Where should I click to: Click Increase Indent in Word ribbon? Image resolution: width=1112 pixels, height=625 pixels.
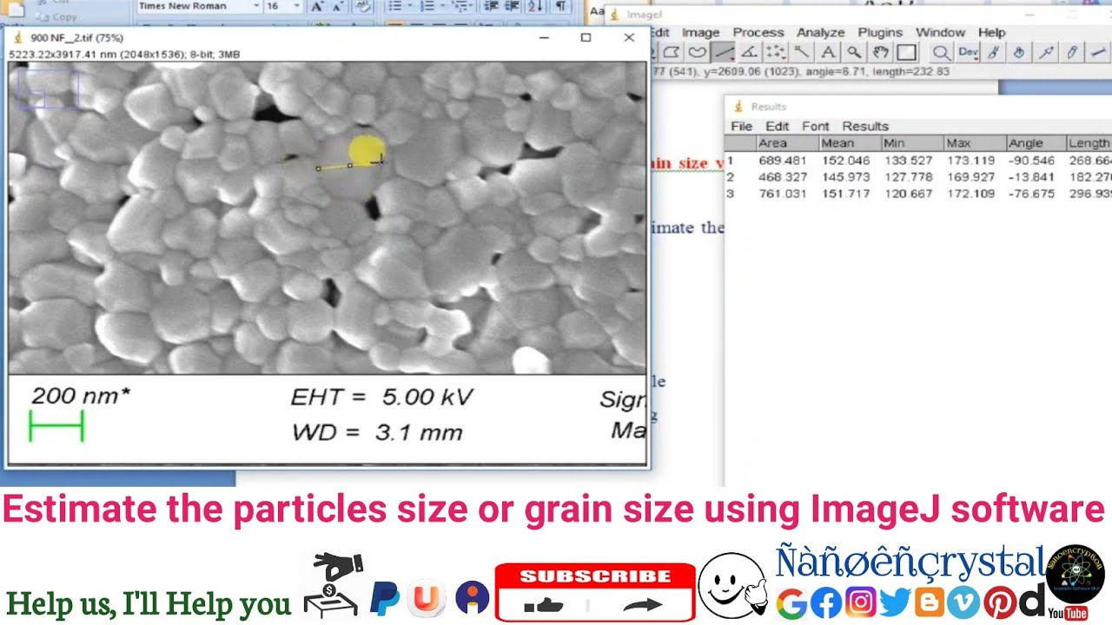[513, 6]
